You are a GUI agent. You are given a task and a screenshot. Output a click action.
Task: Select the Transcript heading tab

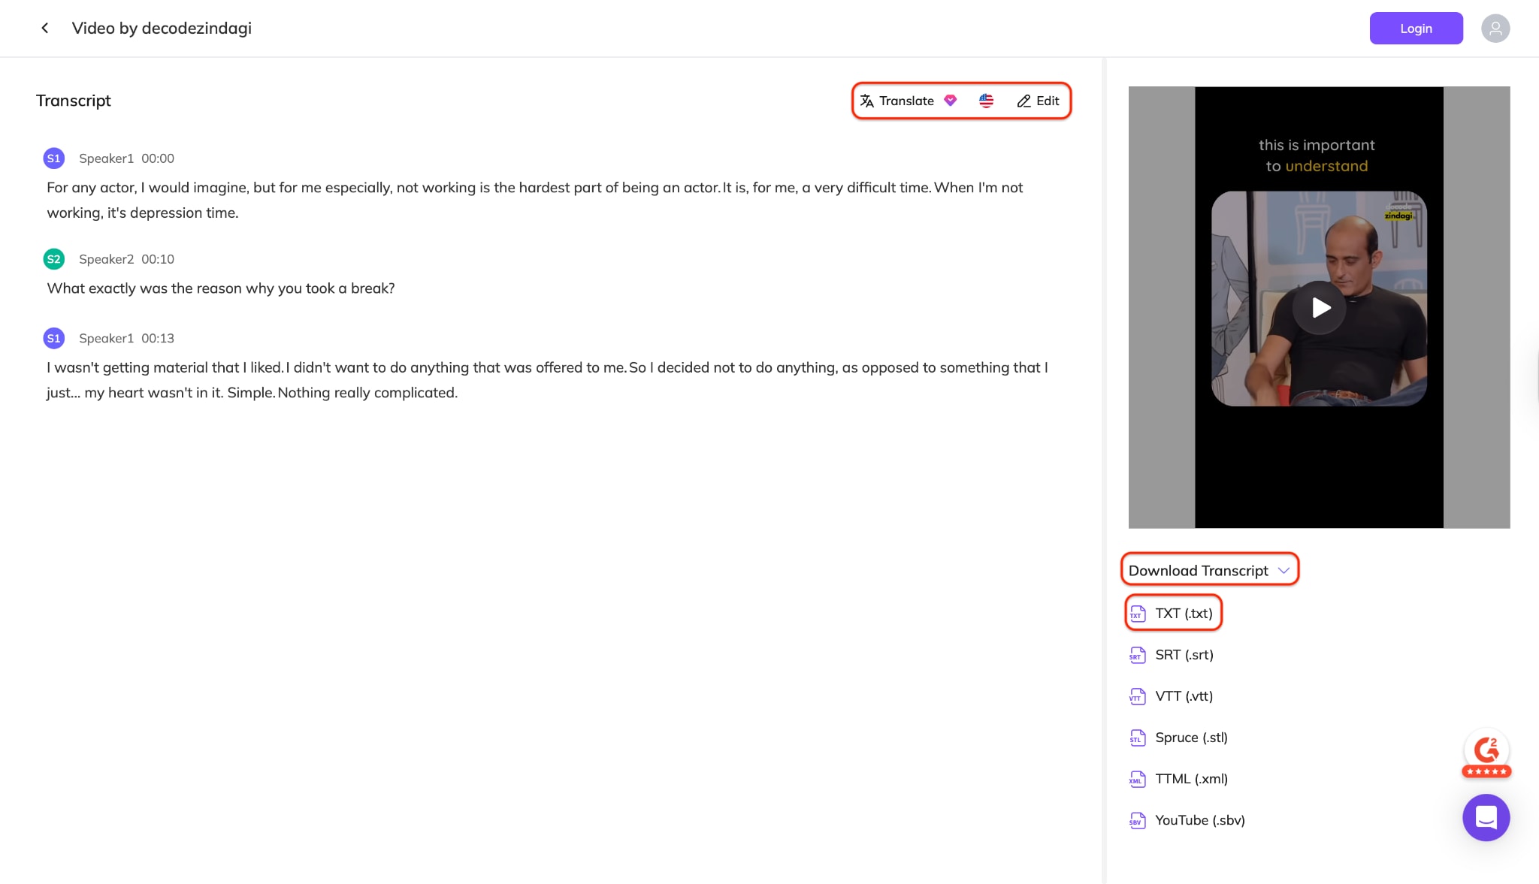[74, 100]
